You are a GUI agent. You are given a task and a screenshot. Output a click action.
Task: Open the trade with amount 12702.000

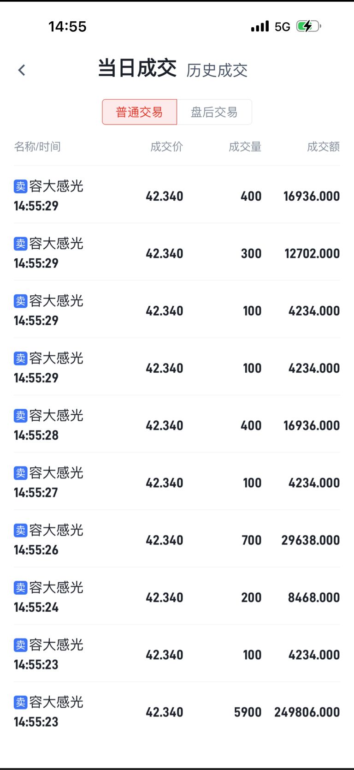pyautogui.click(x=177, y=253)
